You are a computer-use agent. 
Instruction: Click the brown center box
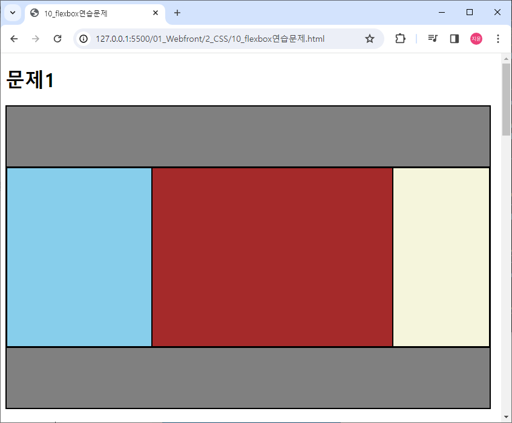(272, 257)
